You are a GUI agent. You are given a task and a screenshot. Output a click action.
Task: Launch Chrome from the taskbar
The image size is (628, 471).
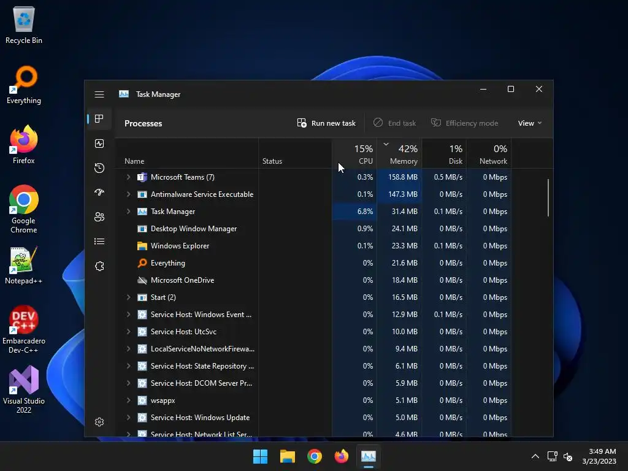[x=315, y=456]
